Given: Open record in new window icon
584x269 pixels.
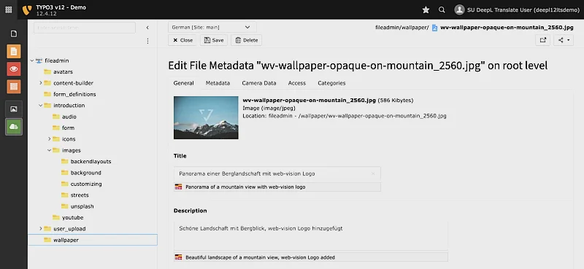Looking at the screenshot, I should coord(542,40).
